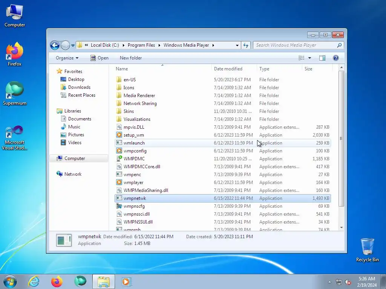Toggle the preview pane

pos(322,58)
